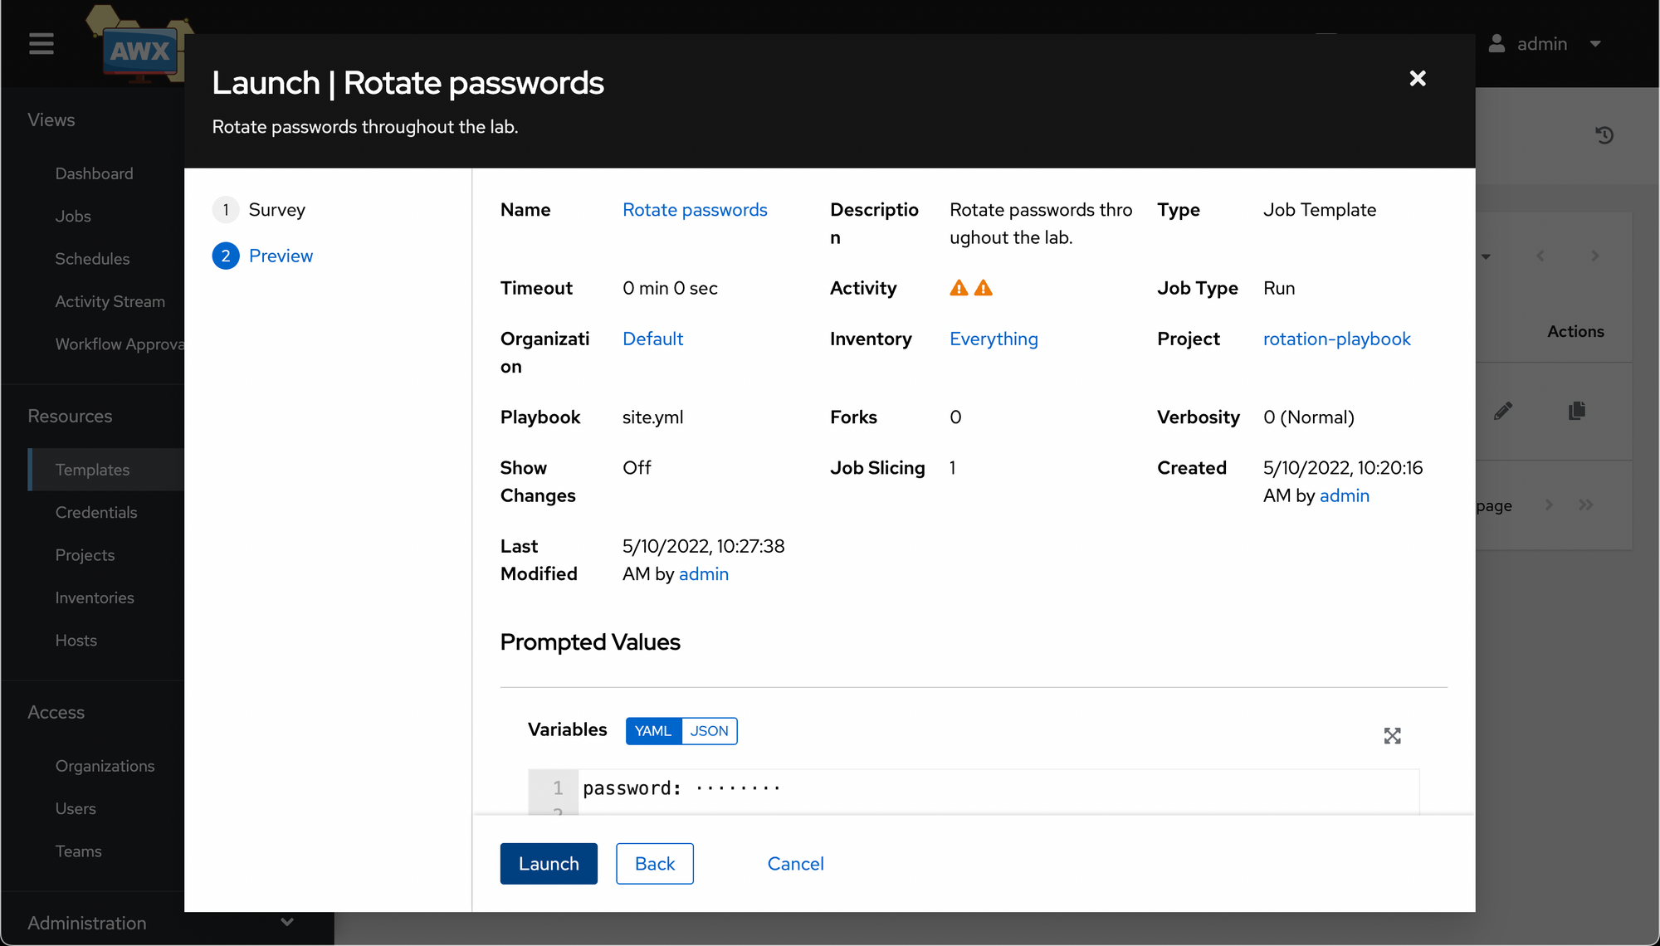Launch the Rotate passwords job
This screenshot has height=946, width=1660.
pyautogui.click(x=549, y=864)
